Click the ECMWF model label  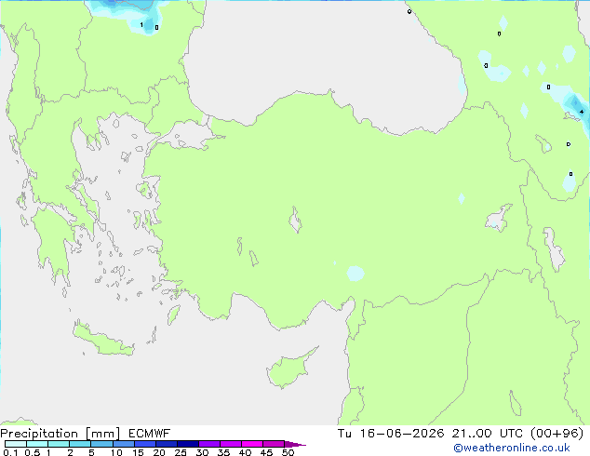[150, 434]
